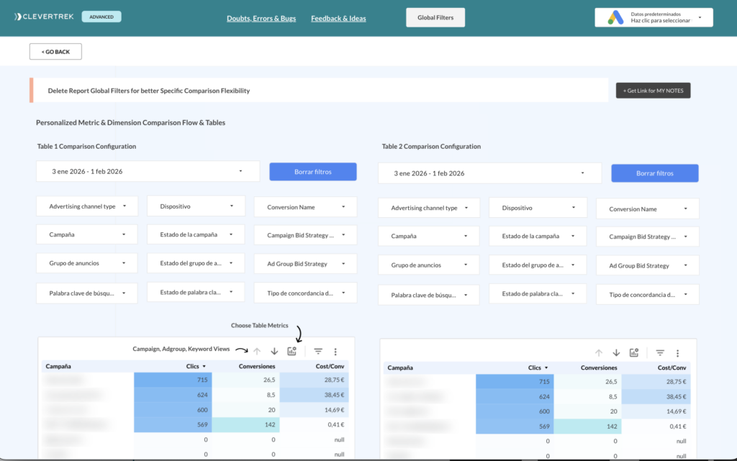Open optional metrics icon in Table 1
This screenshot has width=737, height=461.
[292, 352]
